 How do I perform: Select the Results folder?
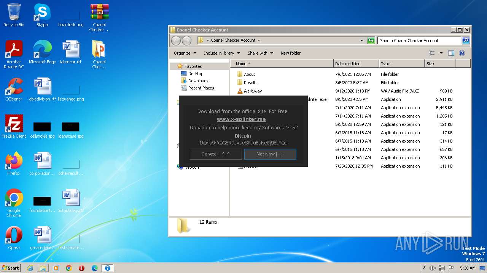(250, 83)
